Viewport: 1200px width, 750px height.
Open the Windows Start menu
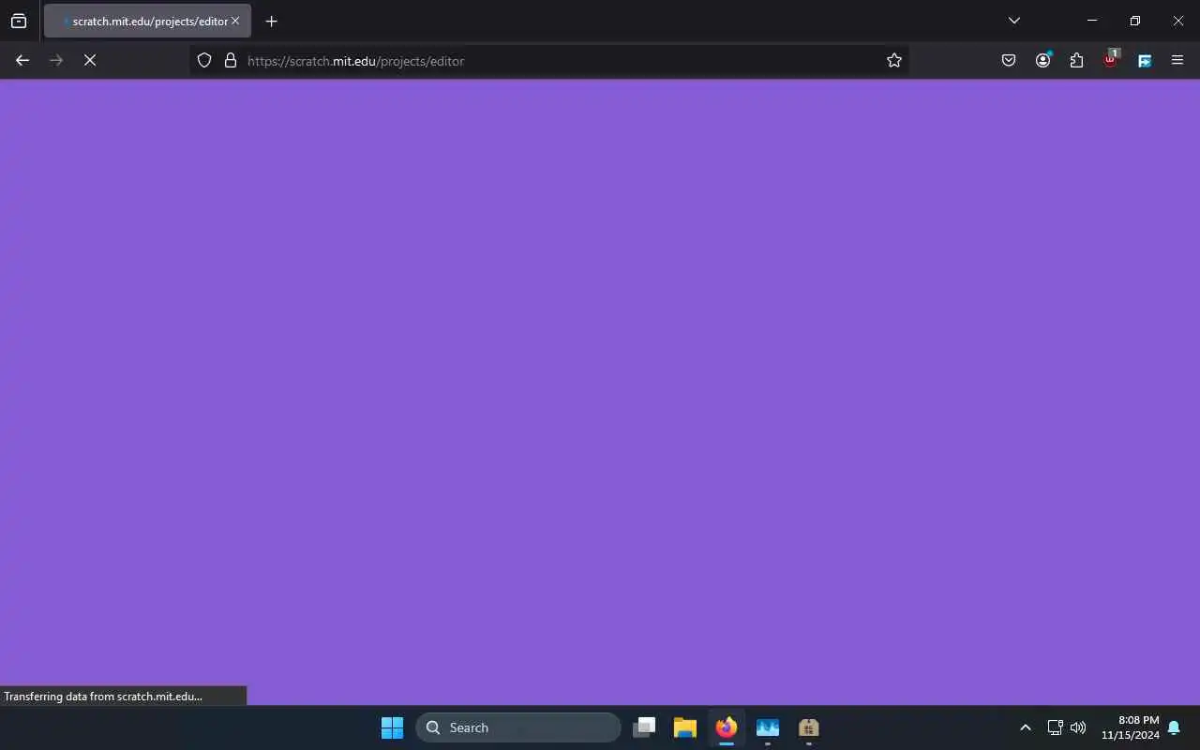point(392,727)
